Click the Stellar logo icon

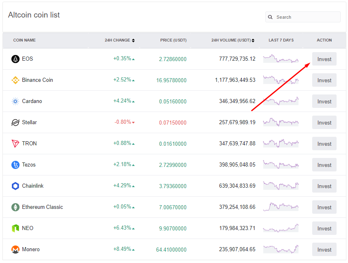pos(15,123)
